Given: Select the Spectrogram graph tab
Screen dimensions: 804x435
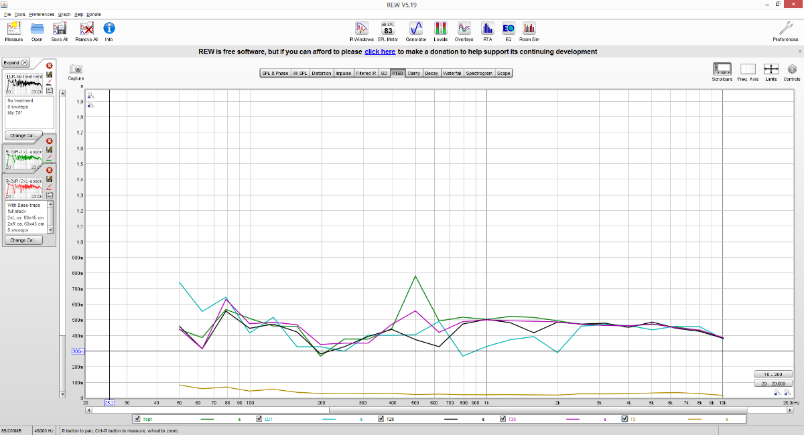Looking at the screenshot, I should point(479,73).
